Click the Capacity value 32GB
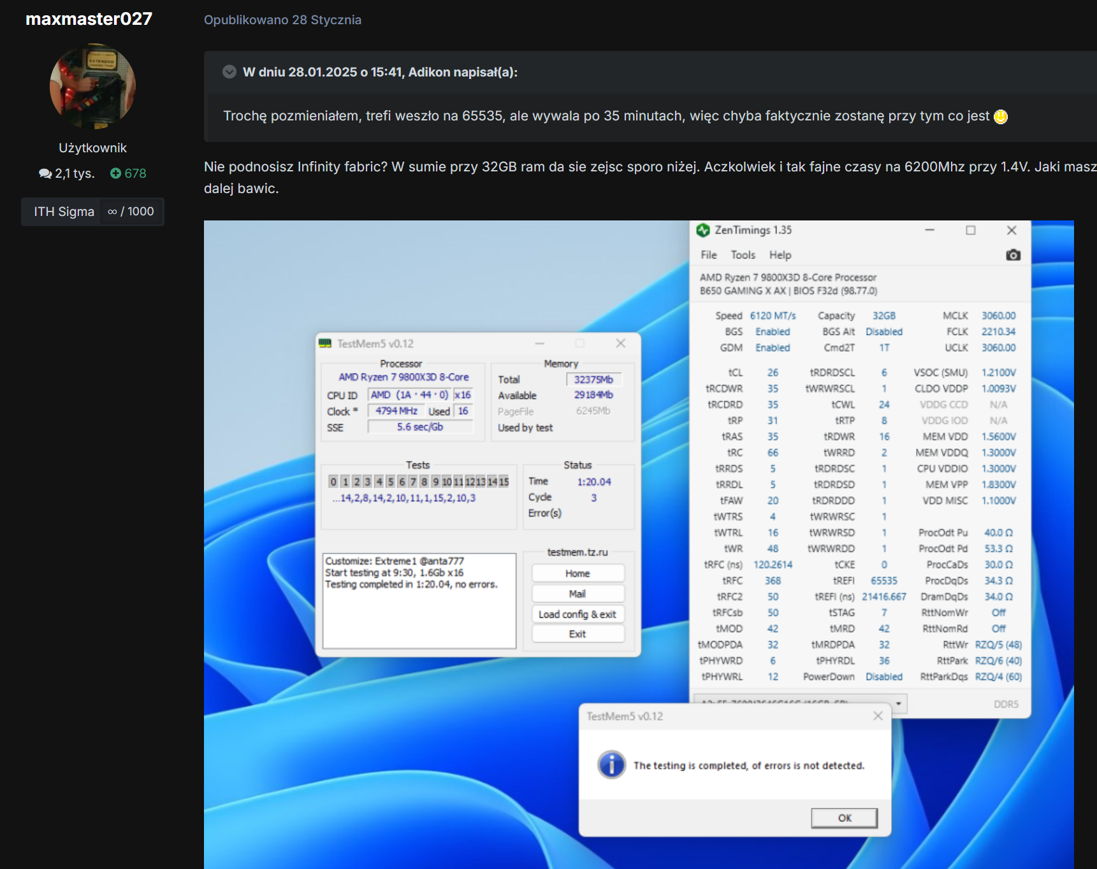 pyautogui.click(x=883, y=315)
